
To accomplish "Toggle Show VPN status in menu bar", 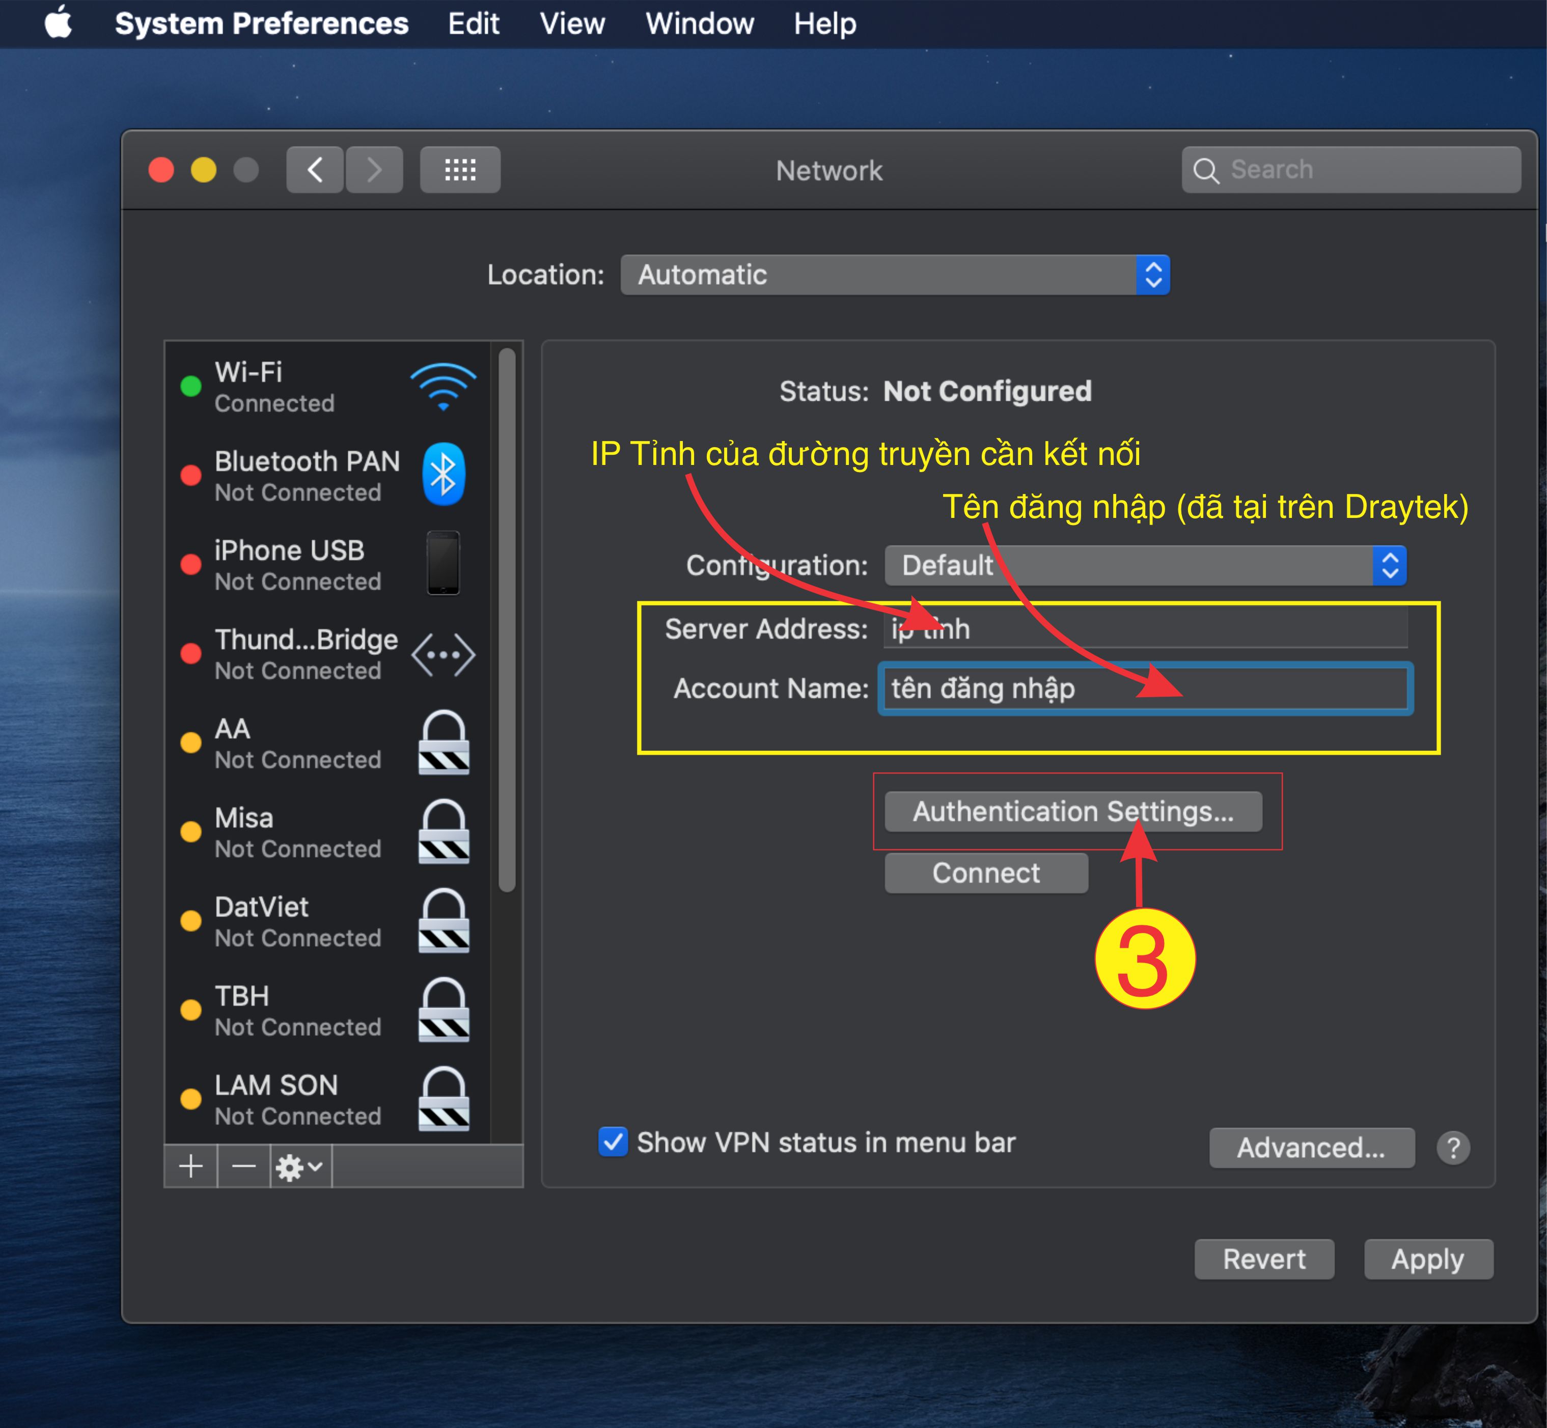I will [x=613, y=1141].
